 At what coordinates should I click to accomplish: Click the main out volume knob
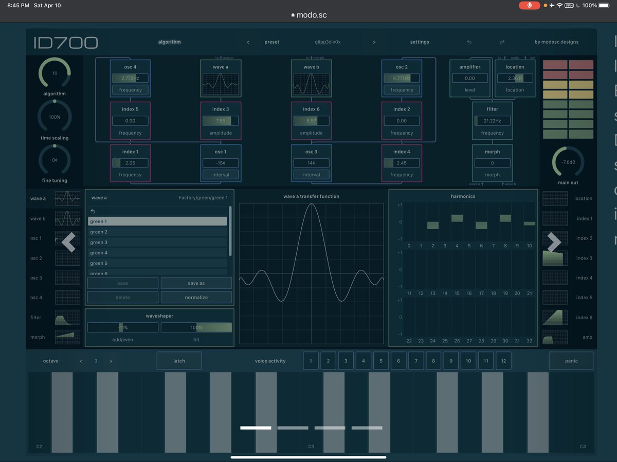pyautogui.click(x=568, y=162)
